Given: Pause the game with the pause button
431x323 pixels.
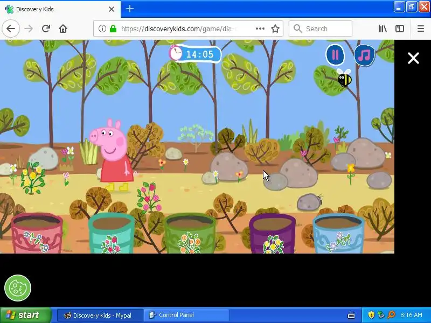Looking at the screenshot, I should [x=335, y=55].
